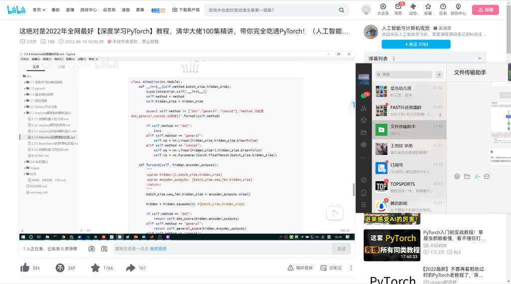The width and height of the screenshot is (511, 284).
Task: Collapse the 2.3 Seq2Seq folder
Action: point(25,113)
